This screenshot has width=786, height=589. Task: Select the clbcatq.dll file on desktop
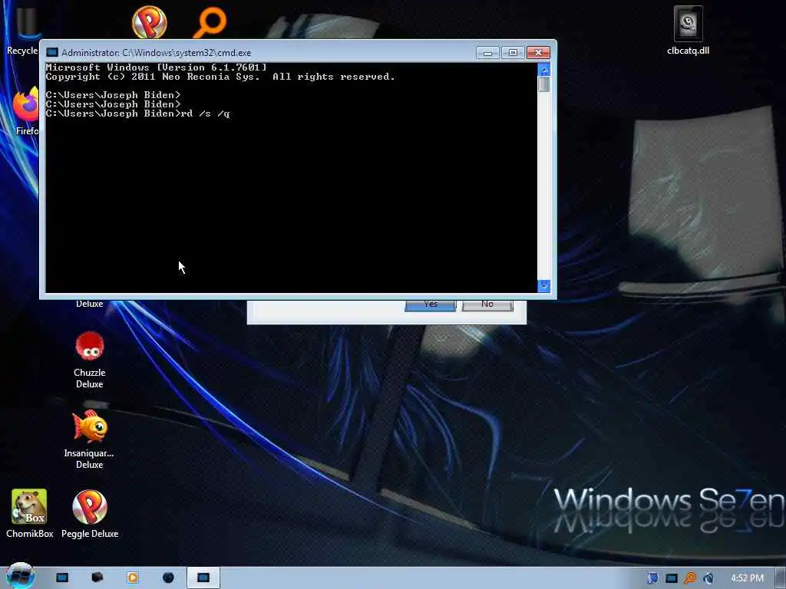point(688,30)
